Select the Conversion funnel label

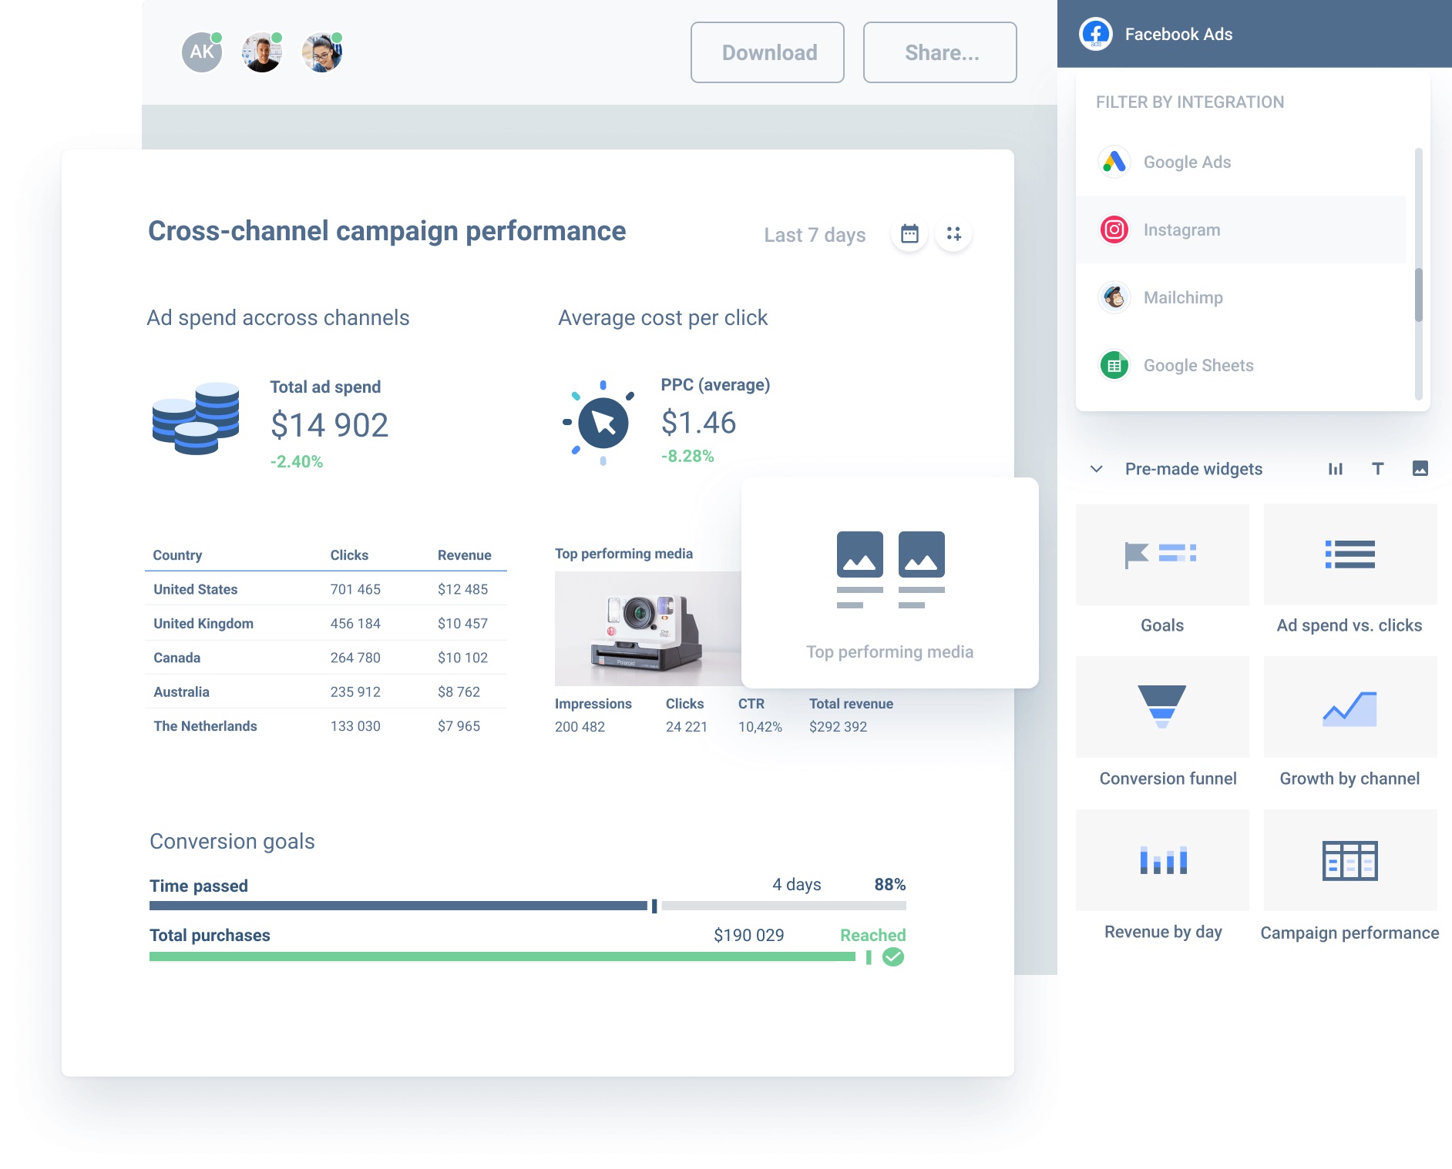1168,779
